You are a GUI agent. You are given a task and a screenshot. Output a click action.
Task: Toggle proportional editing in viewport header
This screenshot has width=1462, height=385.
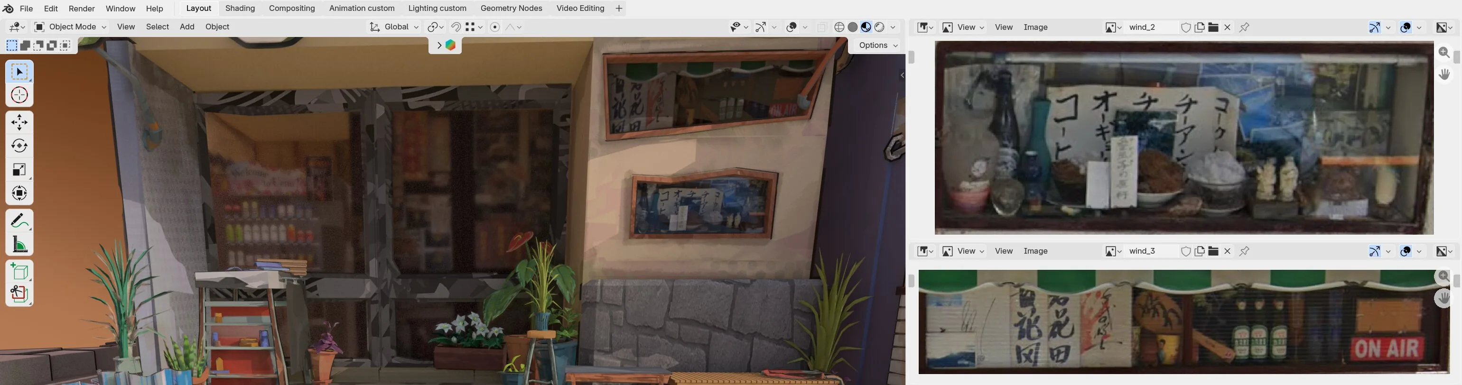pyautogui.click(x=495, y=27)
